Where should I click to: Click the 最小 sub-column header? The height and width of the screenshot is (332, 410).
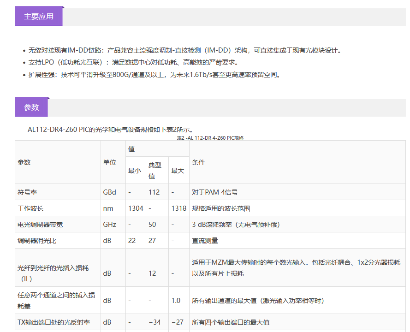click(x=135, y=171)
